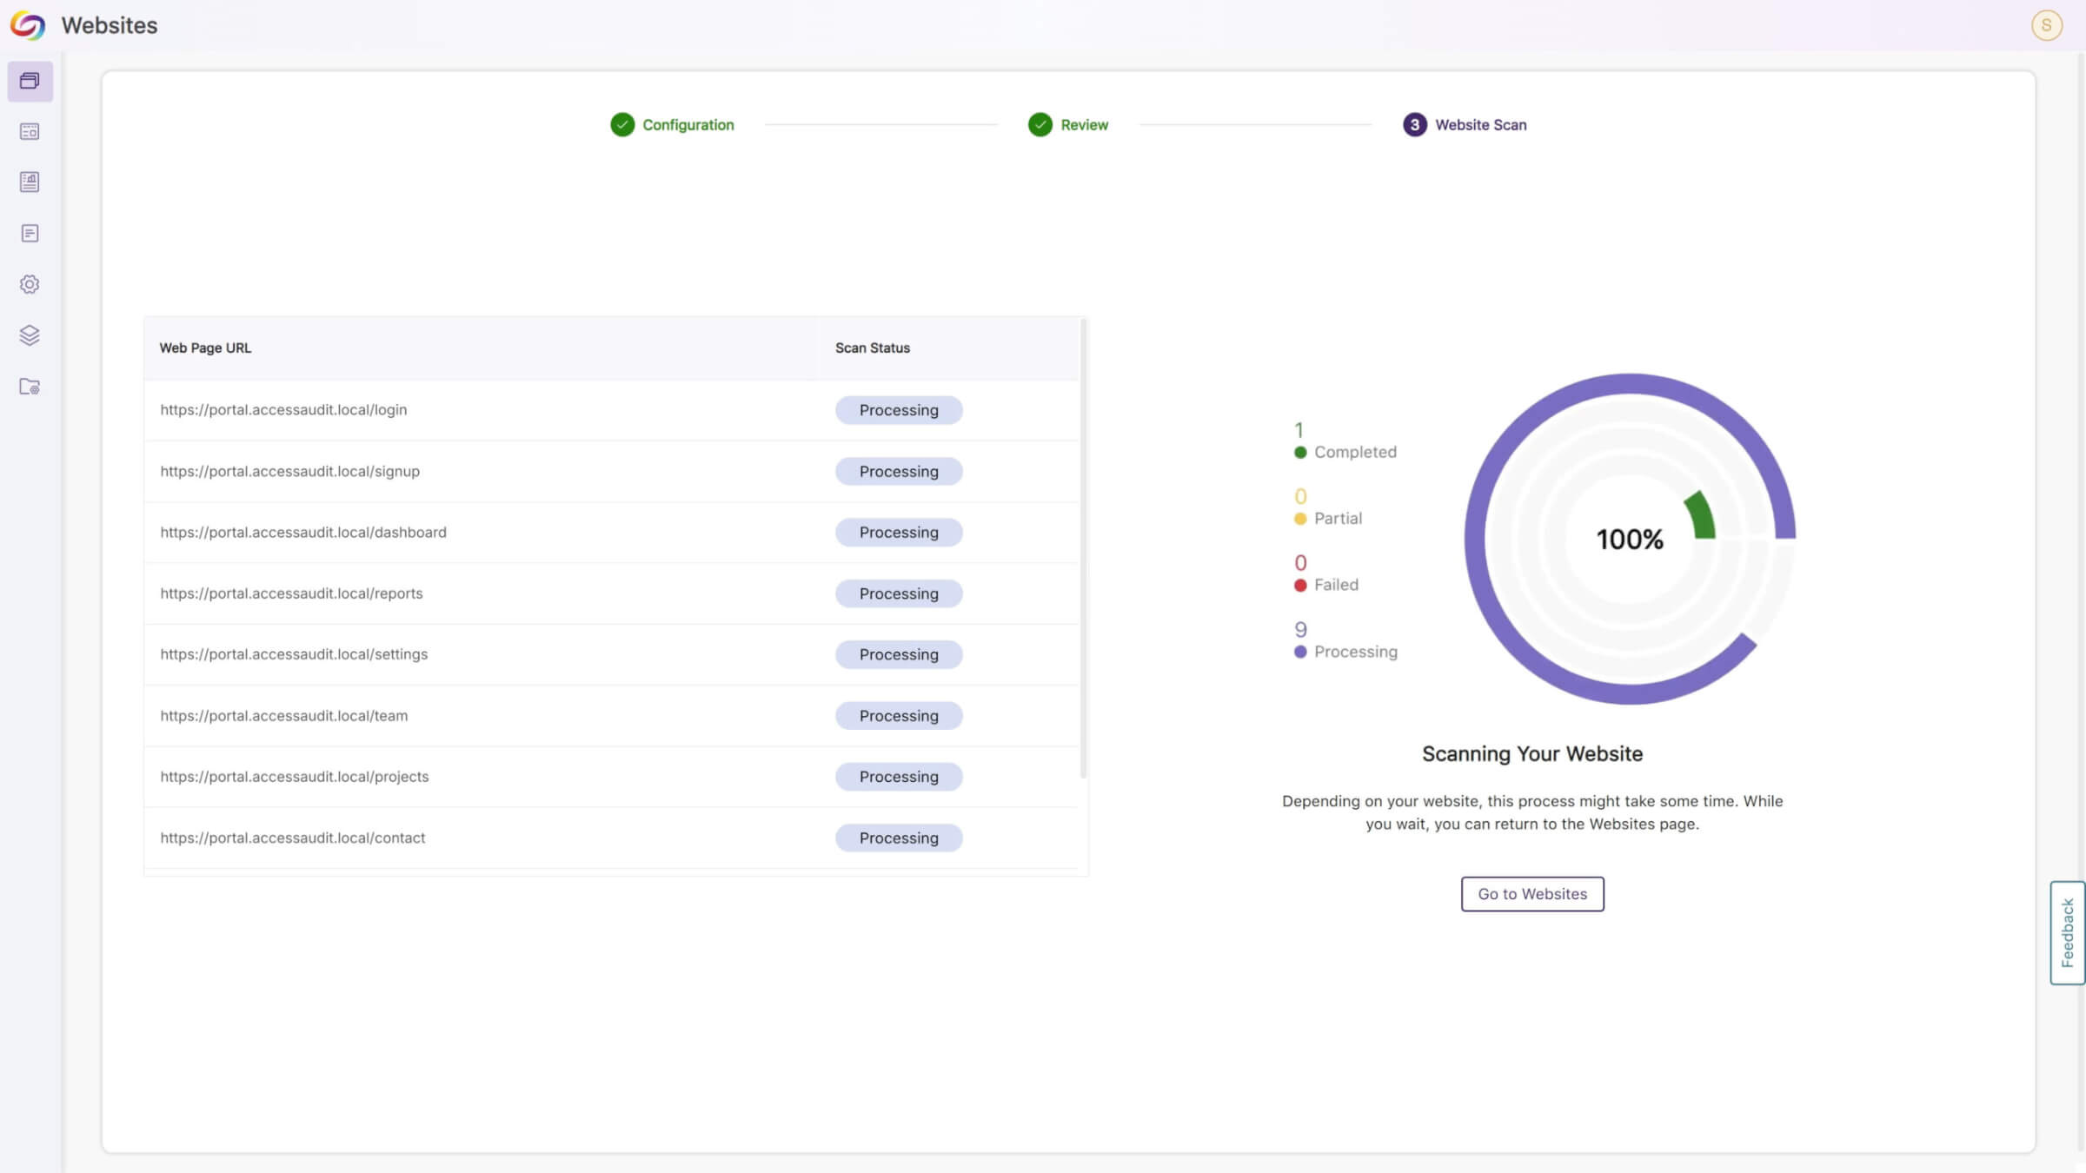Click the Completed legend entry
The image size is (2086, 1173).
click(1345, 442)
